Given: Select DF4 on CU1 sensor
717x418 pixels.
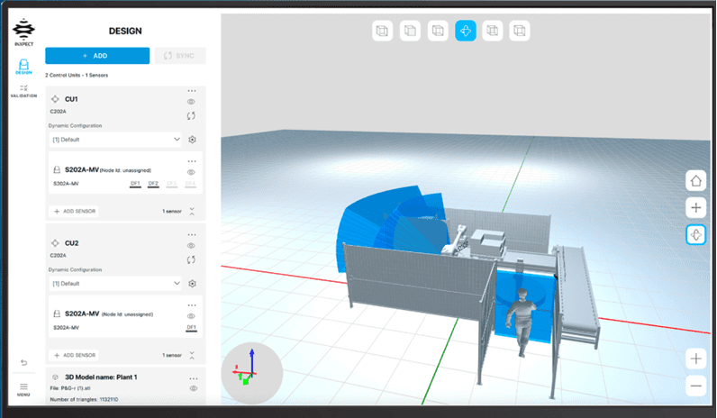Looking at the screenshot, I should [x=190, y=184].
